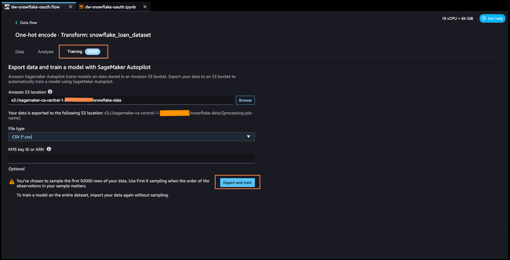
Task: Close the dw-snowflake-oauth.ipynb tab
Action: 145,7
